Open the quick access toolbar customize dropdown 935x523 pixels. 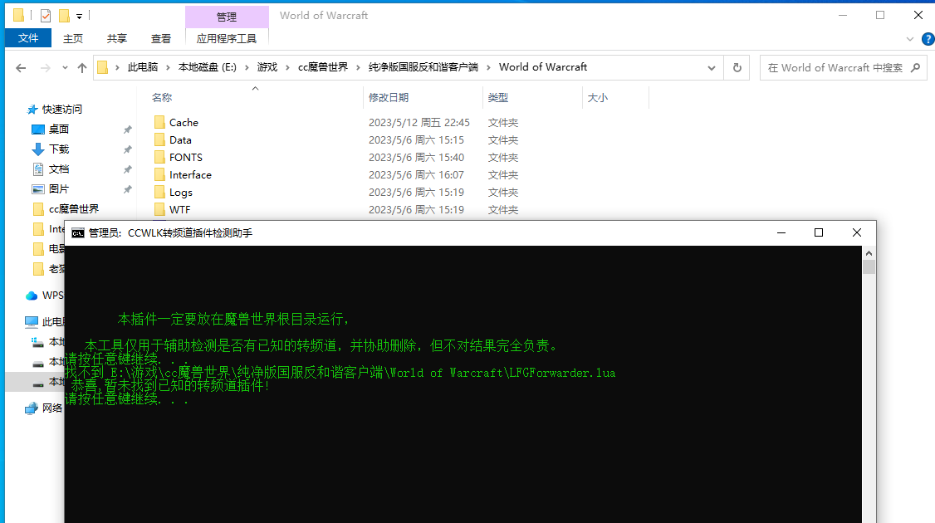[78, 15]
